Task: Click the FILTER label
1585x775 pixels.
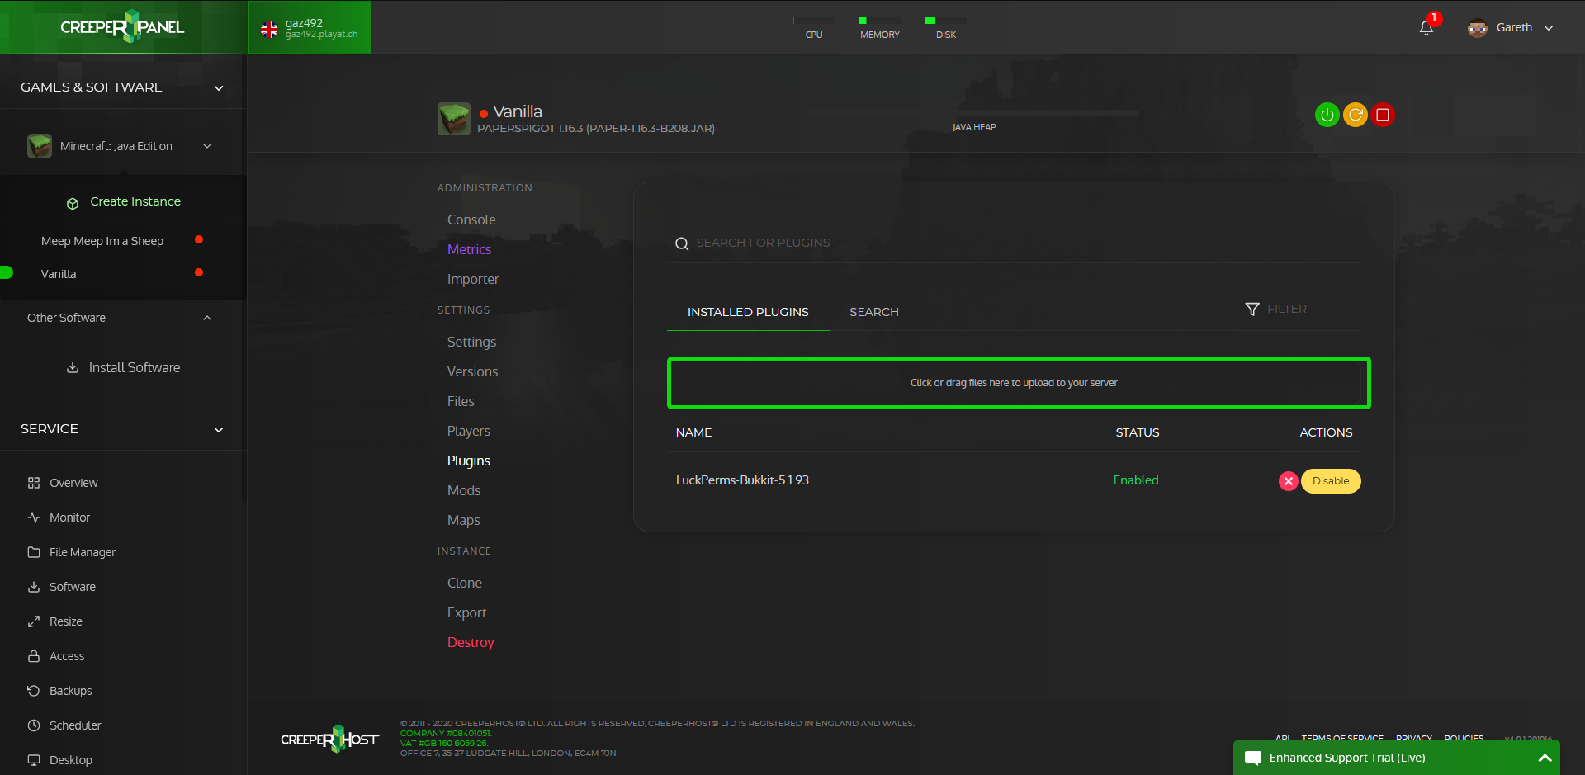Action: click(x=1287, y=309)
